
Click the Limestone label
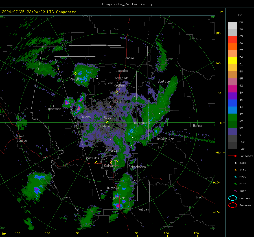click(x=53, y=109)
